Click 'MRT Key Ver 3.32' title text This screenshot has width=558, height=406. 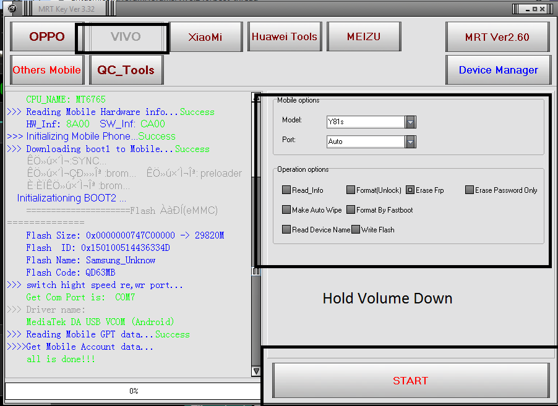point(67,9)
